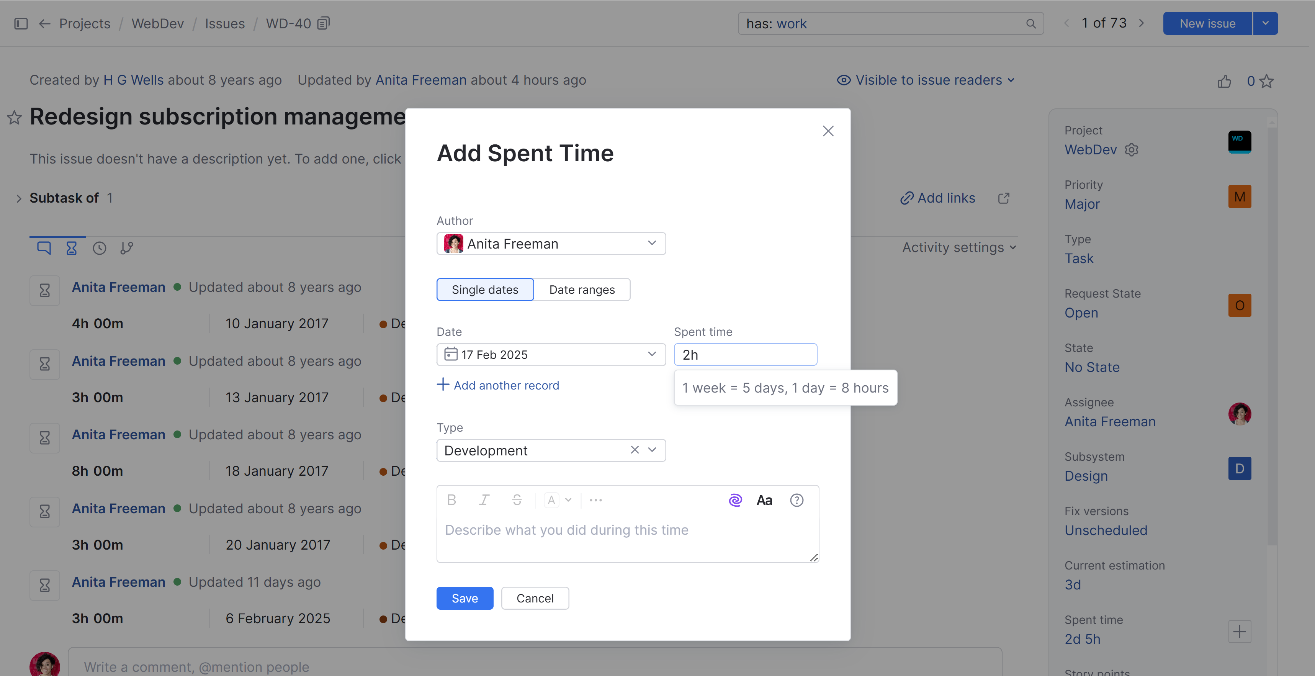The width and height of the screenshot is (1315, 676).
Task: Save the spent time record
Action: coord(465,598)
